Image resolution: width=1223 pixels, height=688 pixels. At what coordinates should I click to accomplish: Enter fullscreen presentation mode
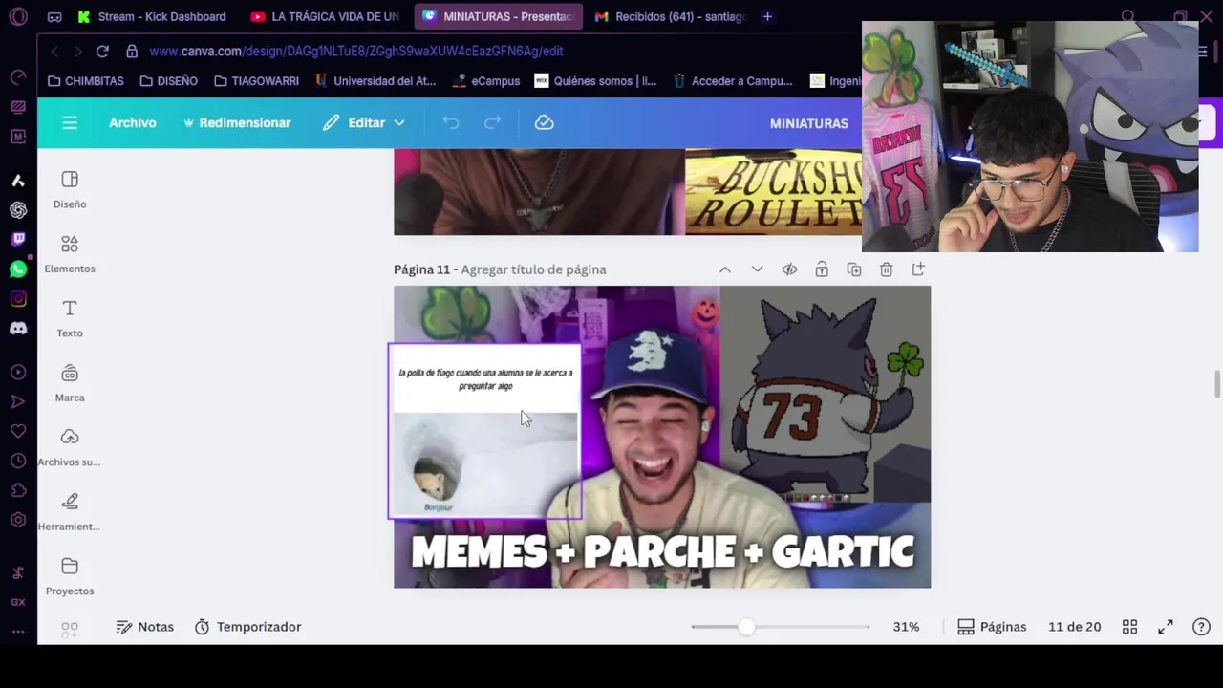[x=1166, y=627]
